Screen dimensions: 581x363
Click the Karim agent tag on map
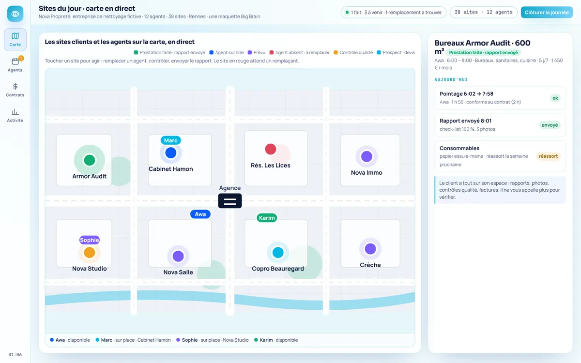[x=267, y=218]
